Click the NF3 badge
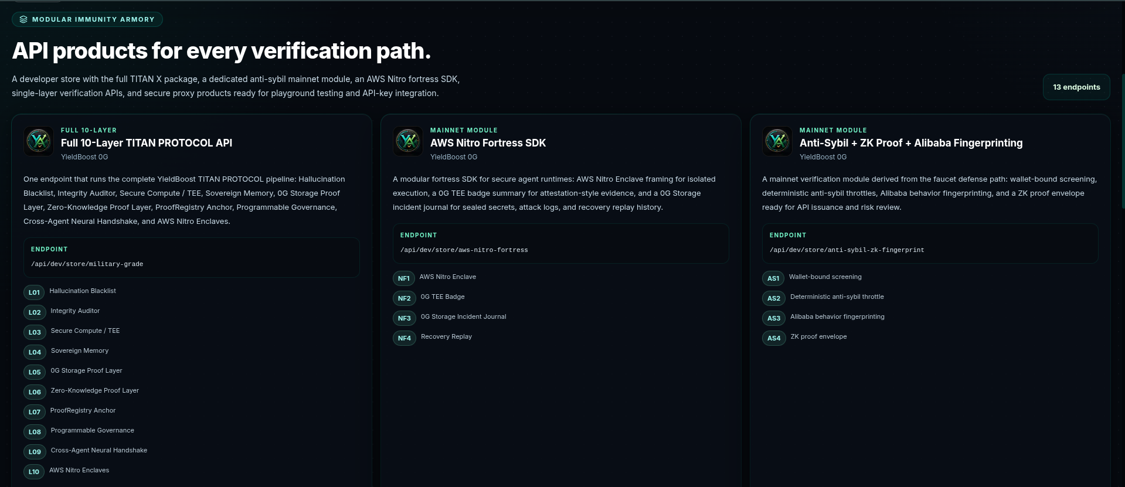Screen dimensions: 1125x487 pos(405,318)
